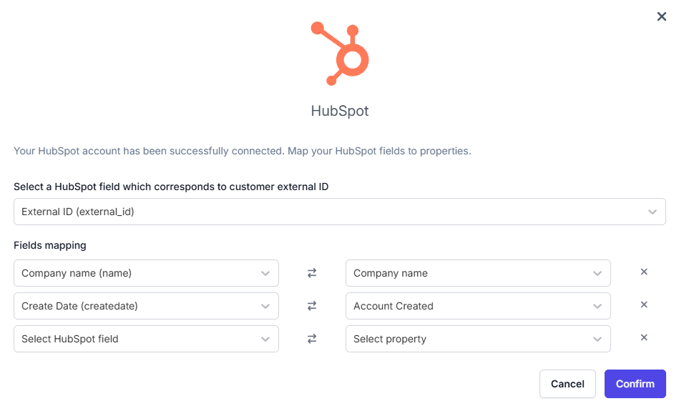Remove the Company name field mapping
This screenshot has width=679, height=411.
click(644, 272)
